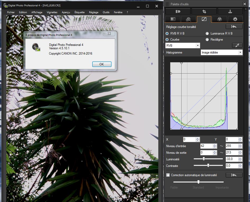Select the tone curve adjustment tab
Viewport: 250px width, 202px height.
click(204, 19)
